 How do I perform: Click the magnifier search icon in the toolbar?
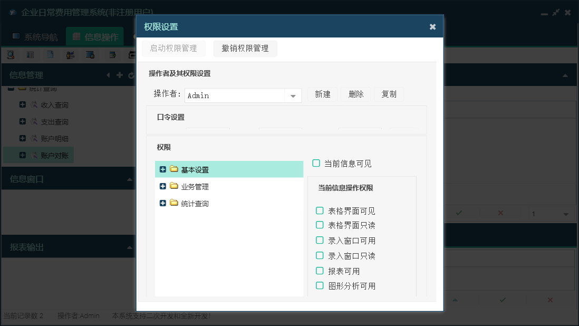(11, 54)
